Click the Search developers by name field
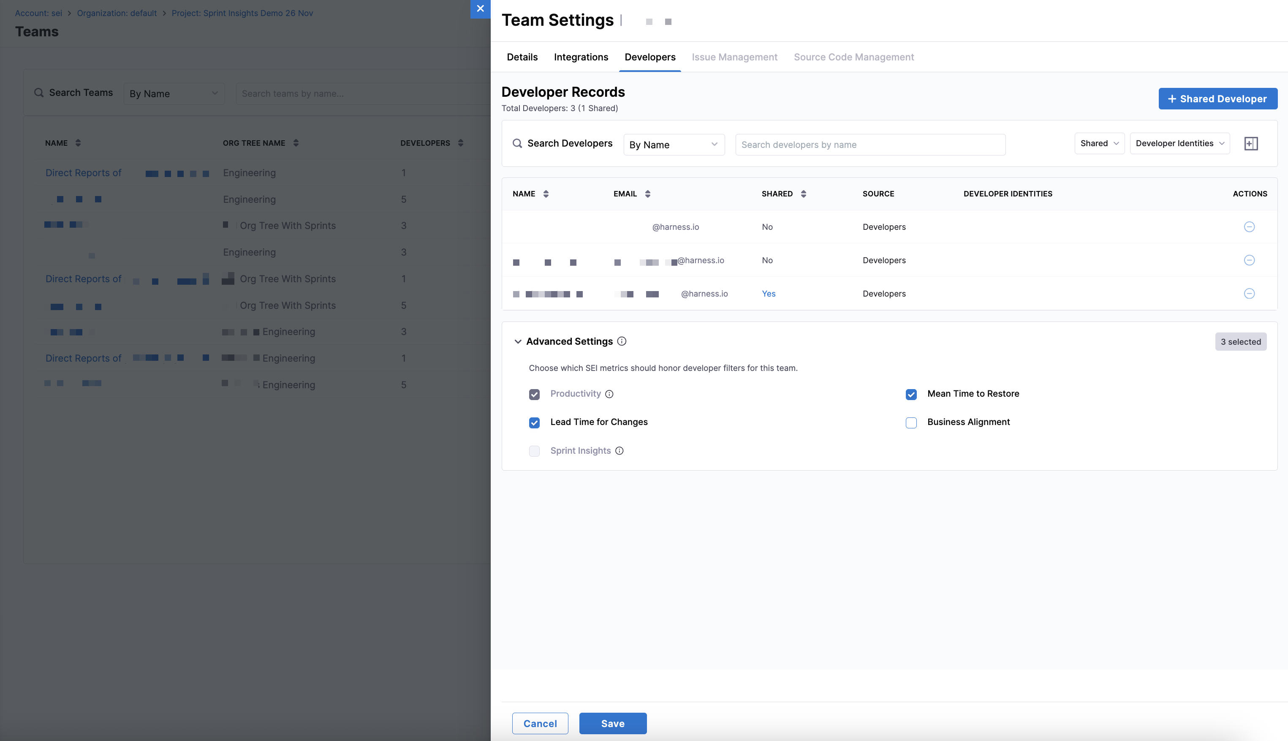 coord(870,145)
